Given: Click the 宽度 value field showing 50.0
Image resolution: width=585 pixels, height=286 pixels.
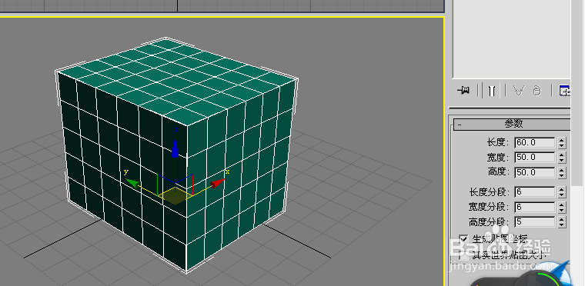Looking at the screenshot, I should (x=536, y=158).
